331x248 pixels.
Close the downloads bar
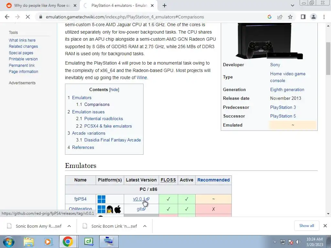(325, 226)
